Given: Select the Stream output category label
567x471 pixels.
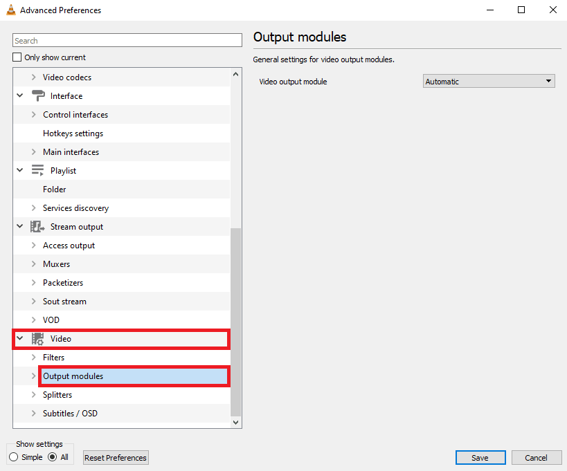Looking at the screenshot, I should [77, 226].
